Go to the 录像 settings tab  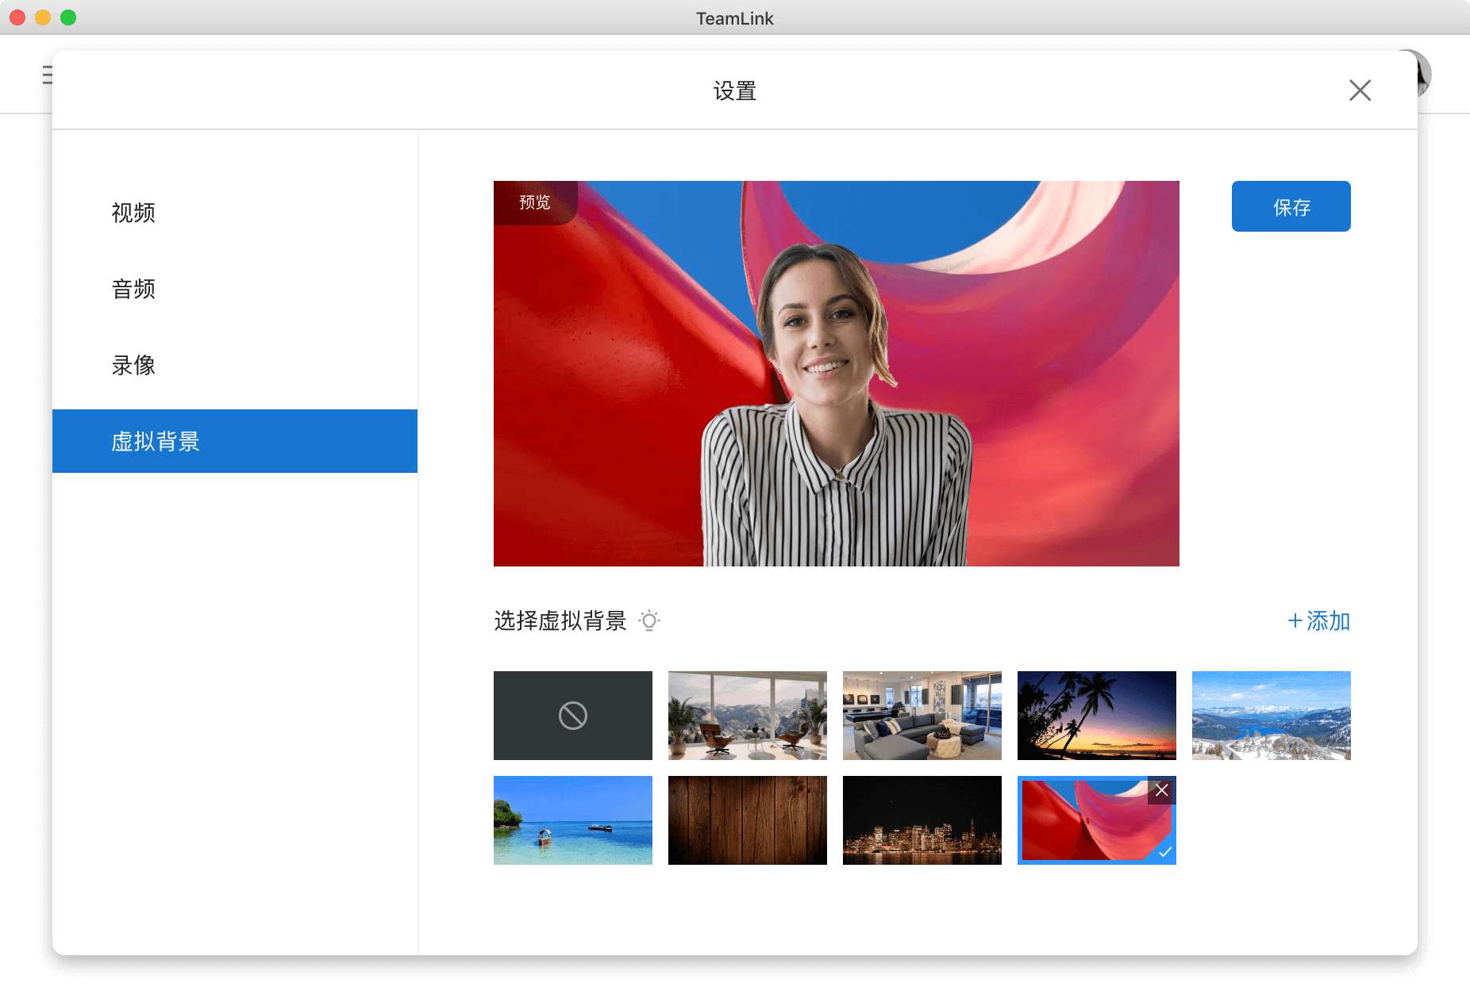point(133,365)
